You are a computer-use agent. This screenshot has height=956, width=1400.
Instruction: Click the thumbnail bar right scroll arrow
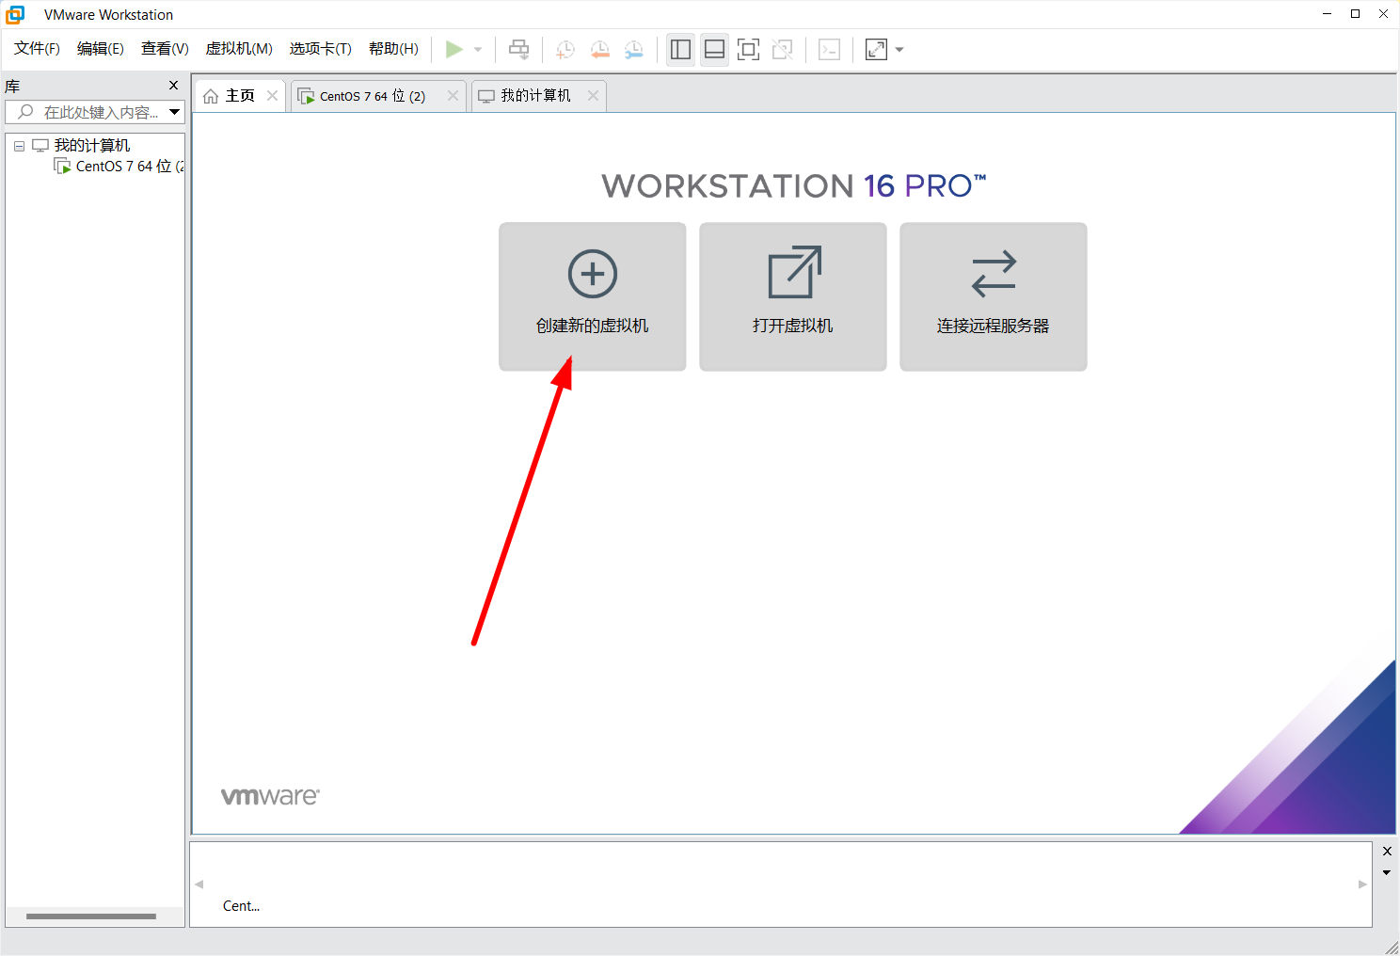pyautogui.click(x=1362, y=884)
